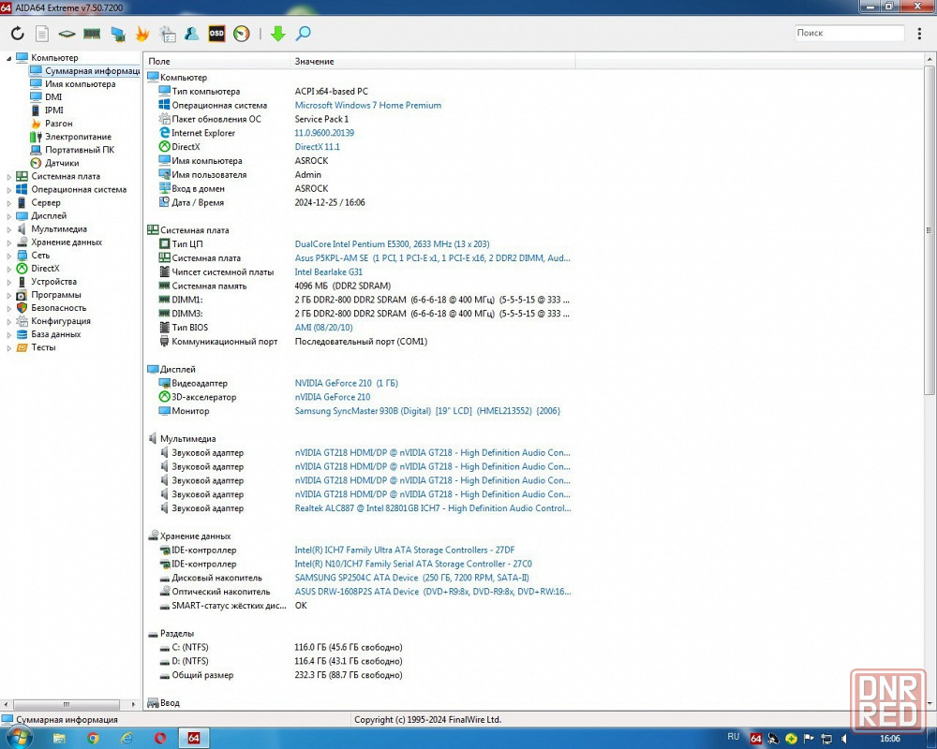
Task: Select База данных in the left tree
Action: 55,334
